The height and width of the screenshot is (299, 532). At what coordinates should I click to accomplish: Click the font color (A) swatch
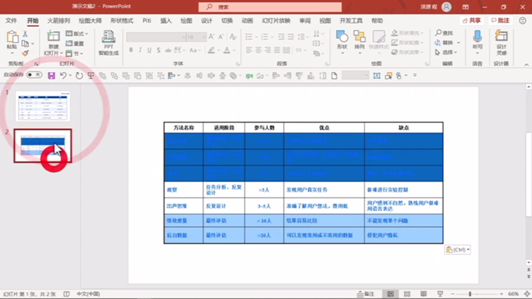tap(226, 50)
